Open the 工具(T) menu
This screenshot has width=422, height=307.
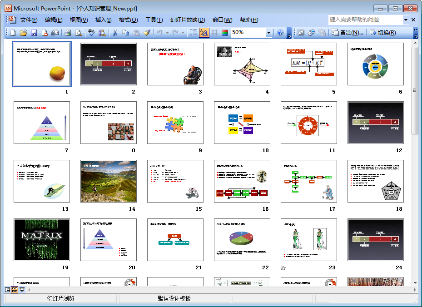click(x=154, y=20)
